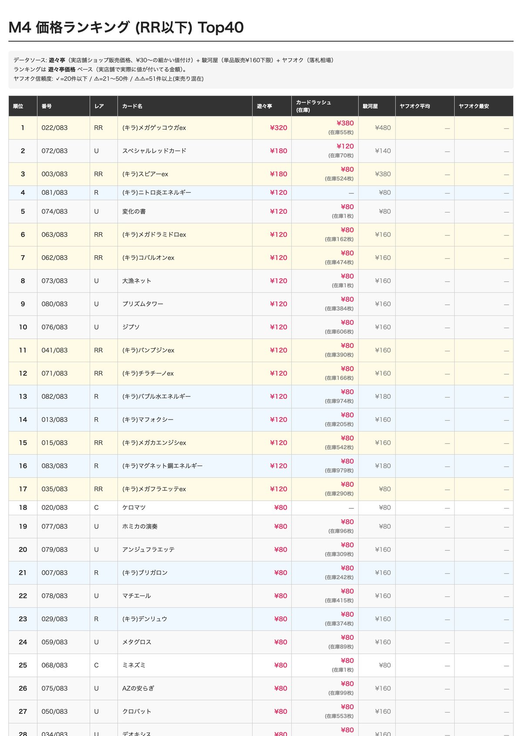Click the 番号 column header
The image size is (522, 736).
pyautogui.click(x=63, y=106)
